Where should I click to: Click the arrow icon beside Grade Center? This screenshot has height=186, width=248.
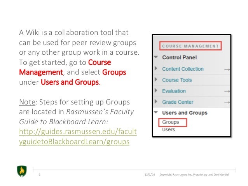(227, 102)
